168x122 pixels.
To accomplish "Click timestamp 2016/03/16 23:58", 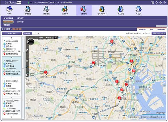I will [13, 91].
